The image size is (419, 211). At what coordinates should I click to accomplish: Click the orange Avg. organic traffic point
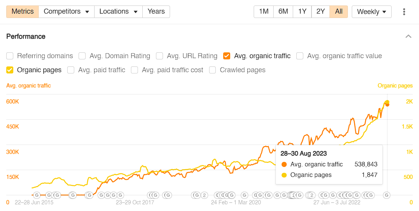click(387, 104)
